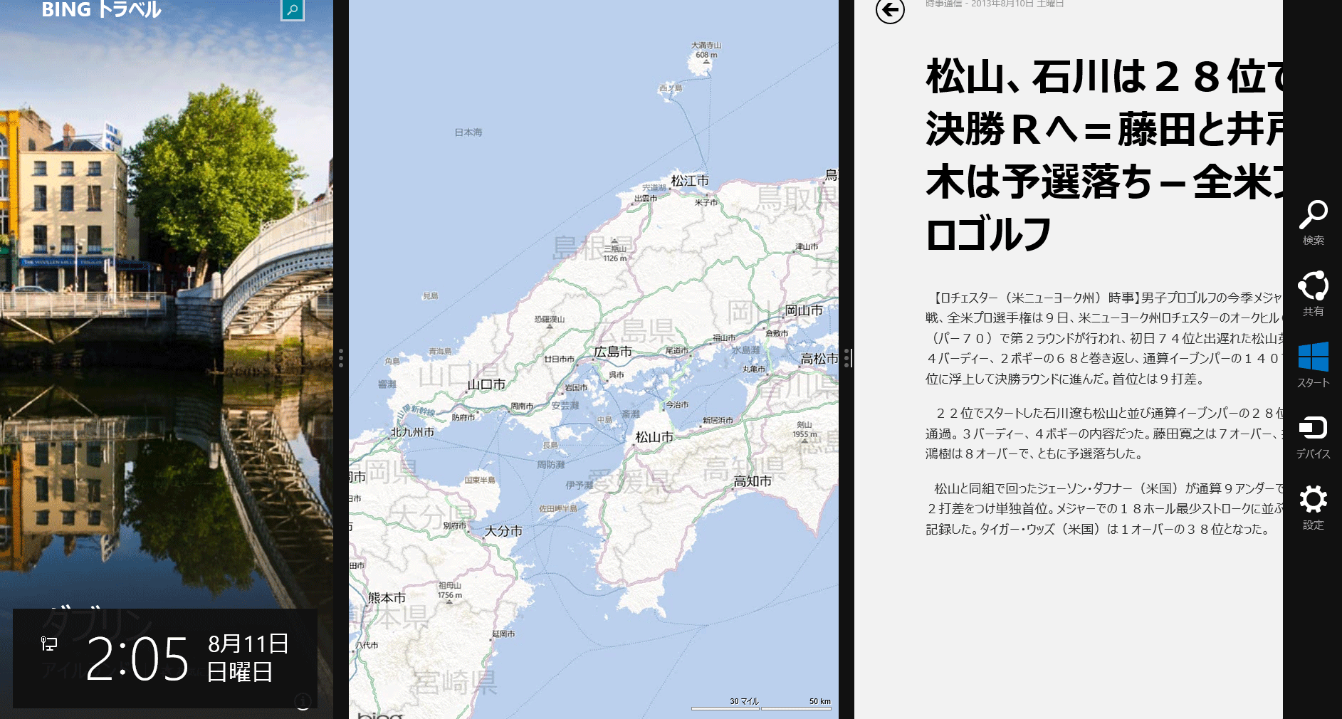Viewport: 1342px width, 719px height.
Task: Click the スタート (Start) Windows charm
Action: (x=1313, y=364)
